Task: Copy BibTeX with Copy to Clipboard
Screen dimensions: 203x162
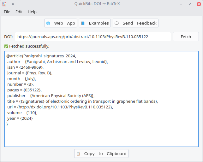Action: pos(101,153)
